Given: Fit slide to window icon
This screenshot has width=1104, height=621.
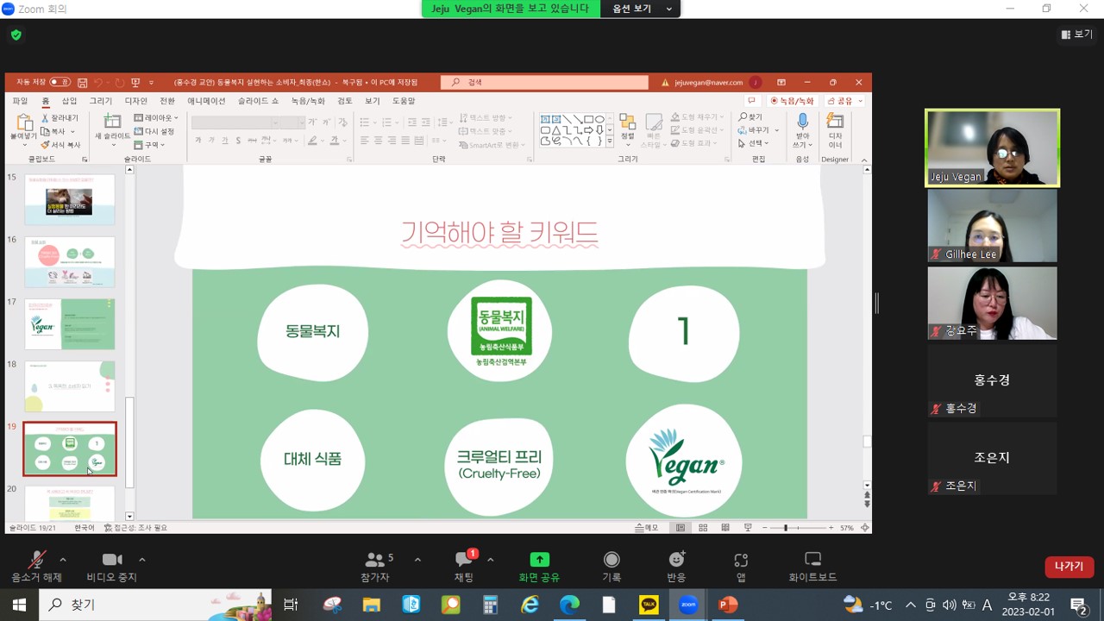Looking at the screenshot, I should coord(864,527).
